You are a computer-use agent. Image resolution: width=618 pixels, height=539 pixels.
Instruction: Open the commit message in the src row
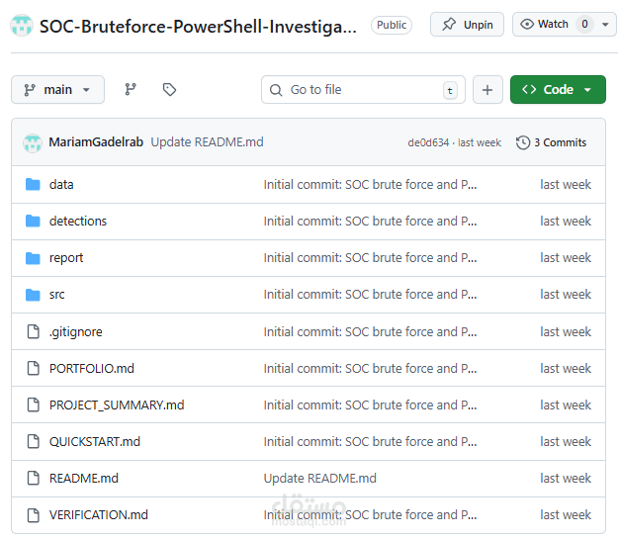click(370, 295)
